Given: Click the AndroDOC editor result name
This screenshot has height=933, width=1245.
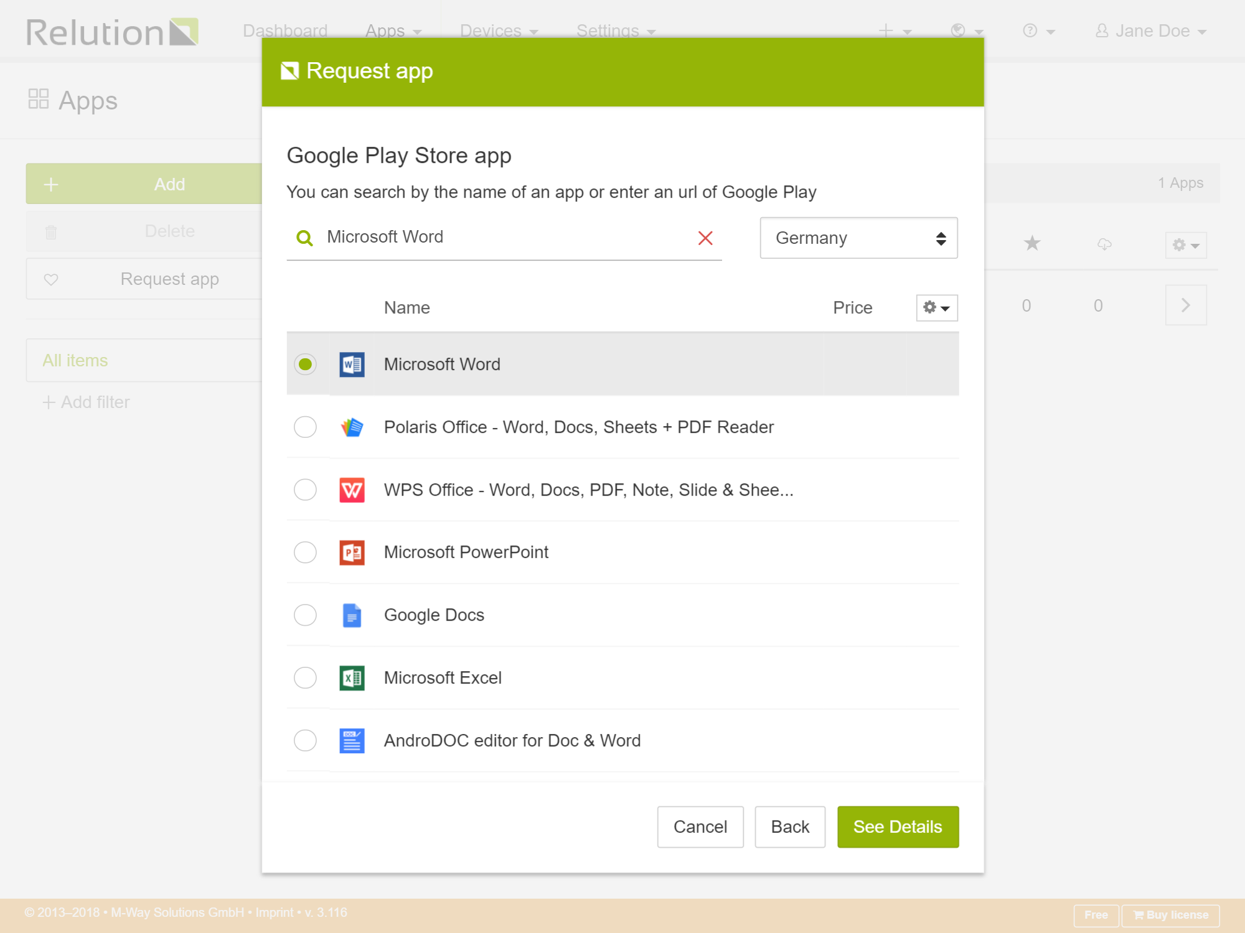Looking at the screenshot, I should (512, 741).
